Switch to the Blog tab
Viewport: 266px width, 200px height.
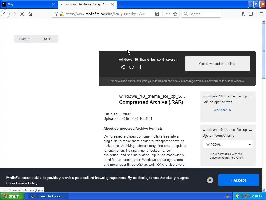click(x=29, y=4)
